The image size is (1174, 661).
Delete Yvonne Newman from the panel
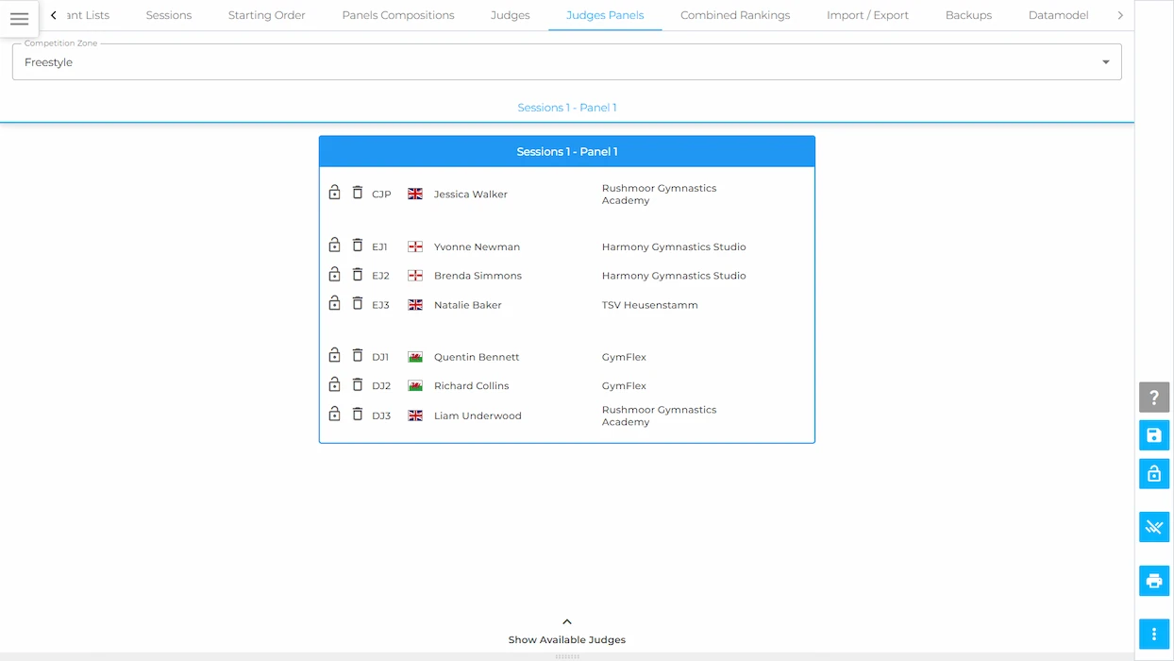pyautogui.click(x=358, y=246)
